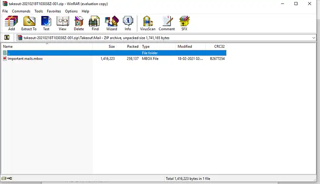The height and width of the screenshot is (184, 320).
Task: Click the B2677254 CRC32 value
Action: point(217,59)
